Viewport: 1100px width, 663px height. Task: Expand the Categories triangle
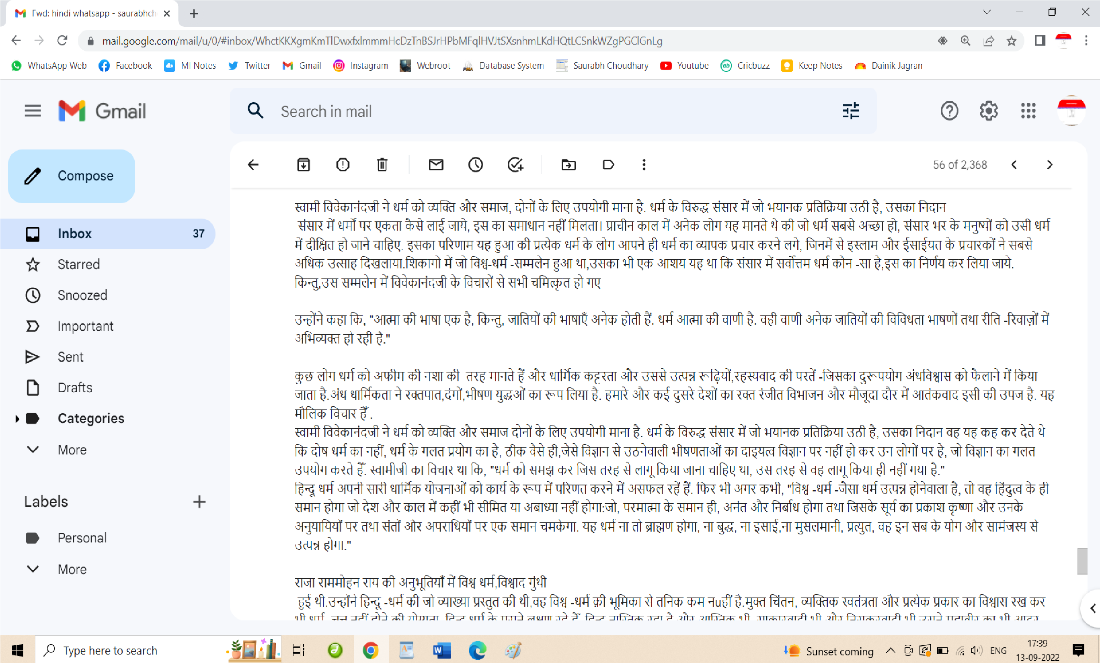click(17, 419)
